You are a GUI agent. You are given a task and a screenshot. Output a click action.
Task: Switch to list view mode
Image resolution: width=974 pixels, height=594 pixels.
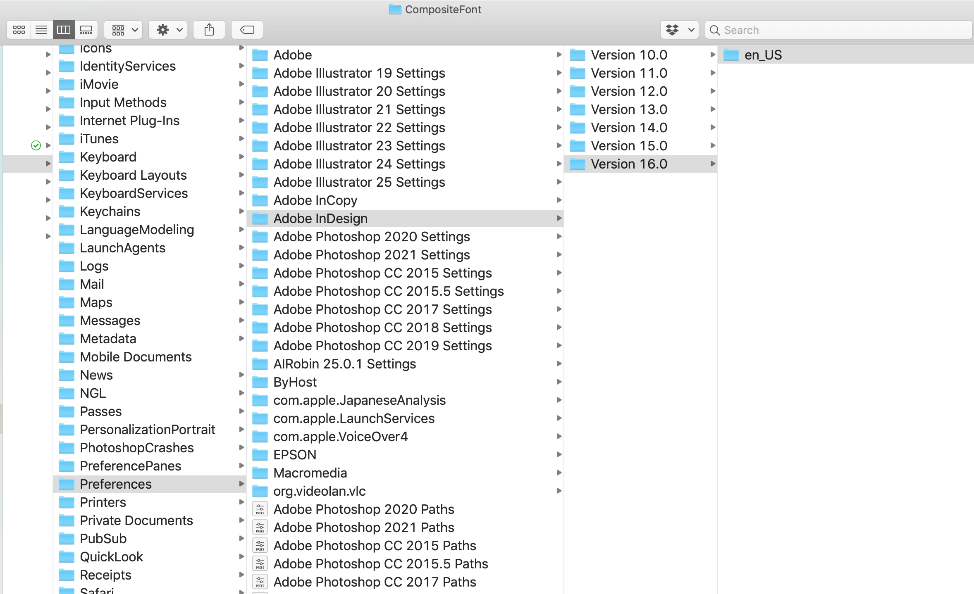pyautogui.click(x=41, y=30)
